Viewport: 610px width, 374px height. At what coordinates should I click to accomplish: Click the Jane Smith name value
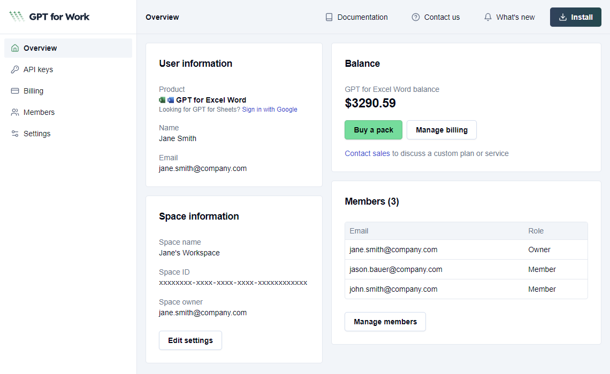tap(178, 139)
